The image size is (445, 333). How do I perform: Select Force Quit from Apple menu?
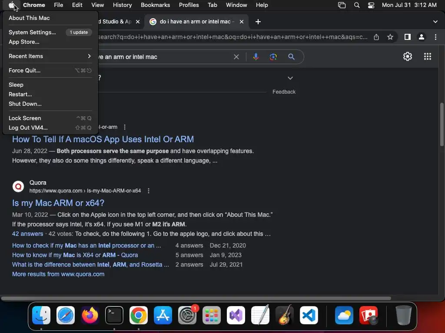[50, 70]
